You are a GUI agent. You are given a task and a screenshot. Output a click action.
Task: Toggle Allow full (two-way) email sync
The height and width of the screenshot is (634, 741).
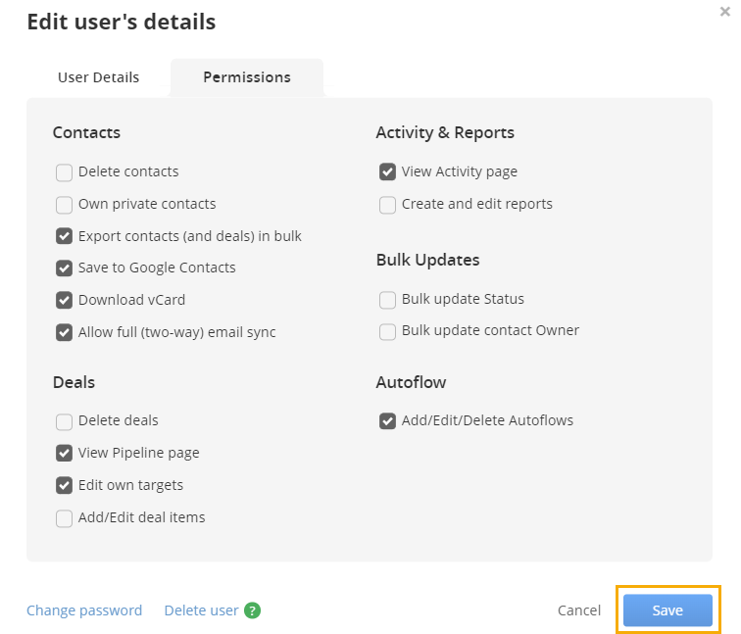click(64, 332)
